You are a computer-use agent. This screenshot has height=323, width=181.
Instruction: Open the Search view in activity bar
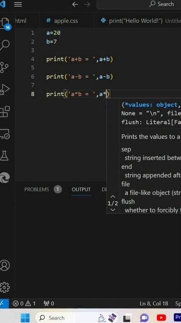(x=5, y=45)
